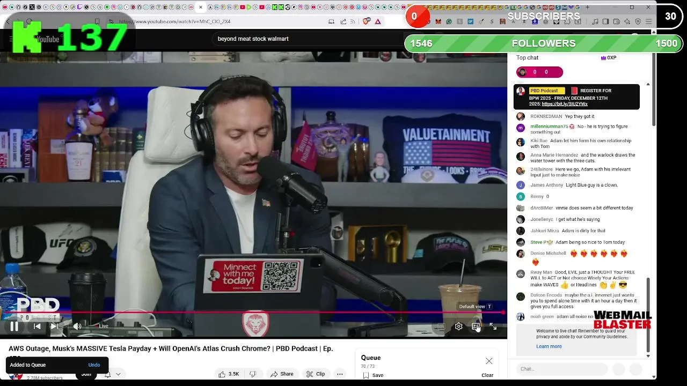Image resolution: width=687 pixels, height=386 pixels.
Task: Click chat user James Anthony
Action: (546, 185)
